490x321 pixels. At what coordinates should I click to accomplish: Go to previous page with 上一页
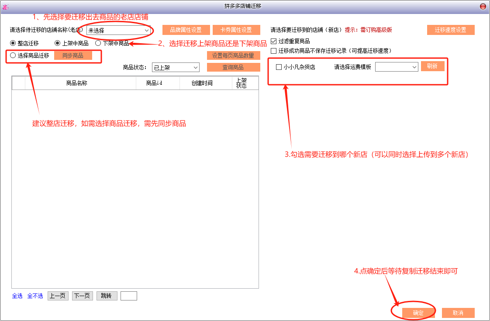58,296
